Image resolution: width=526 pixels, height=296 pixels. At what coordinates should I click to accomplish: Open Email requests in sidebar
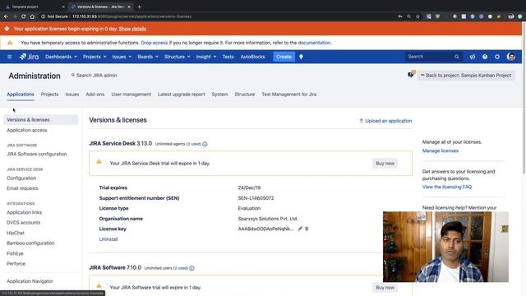[22, 188]
